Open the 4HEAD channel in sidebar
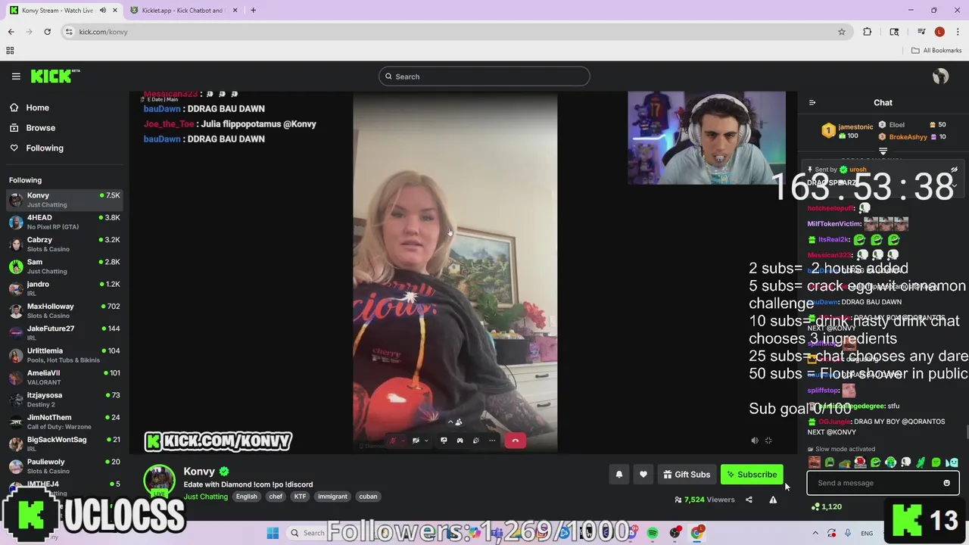The image size is (969, 545). [64, 222]
